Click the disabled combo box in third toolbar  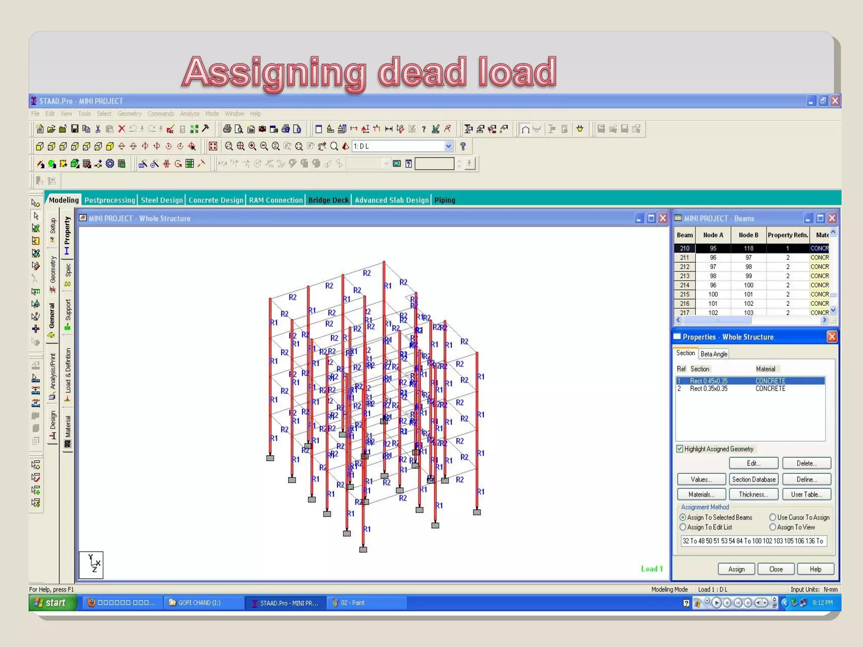point(368,163)
